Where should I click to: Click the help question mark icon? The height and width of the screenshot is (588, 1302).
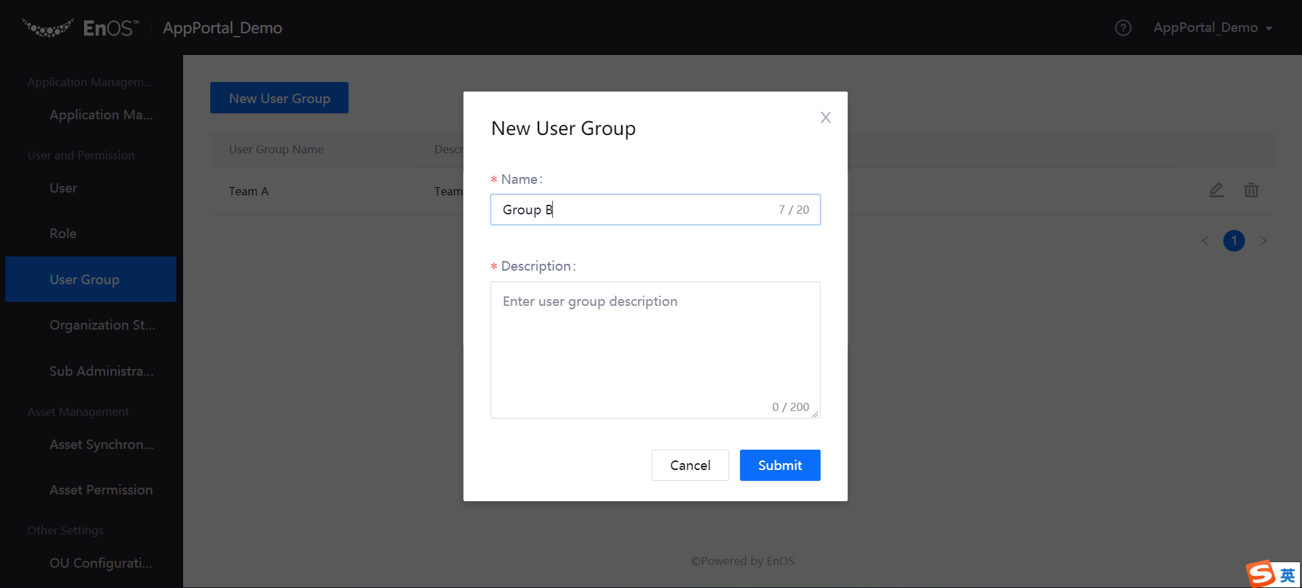[x=1123, y=28]
